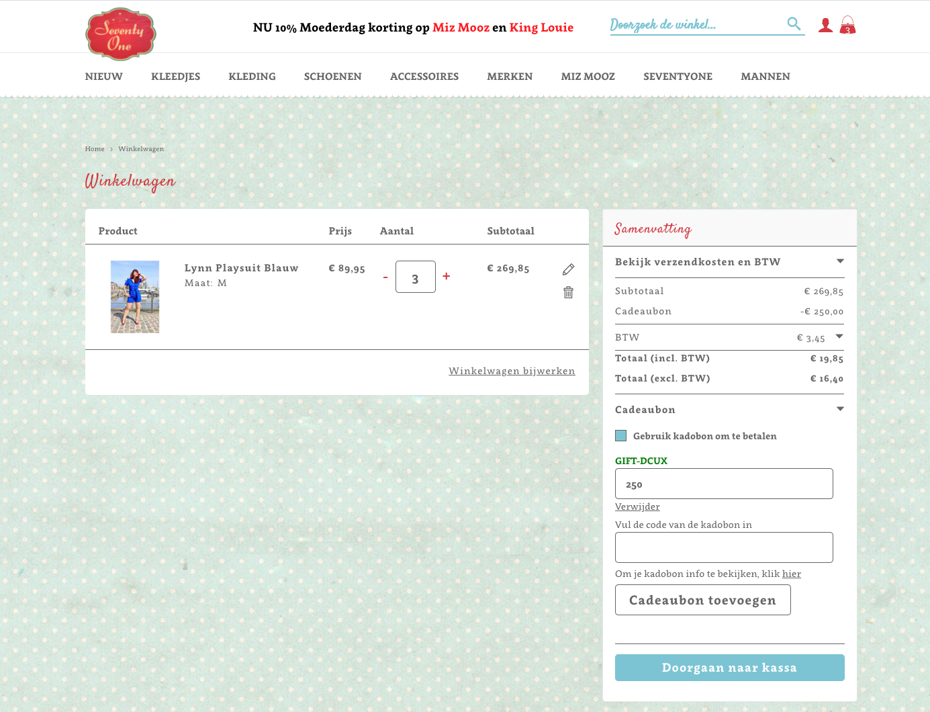Click the empty kadobon code input field
This screenshot has height=712, width=930.
click(724, 547)
